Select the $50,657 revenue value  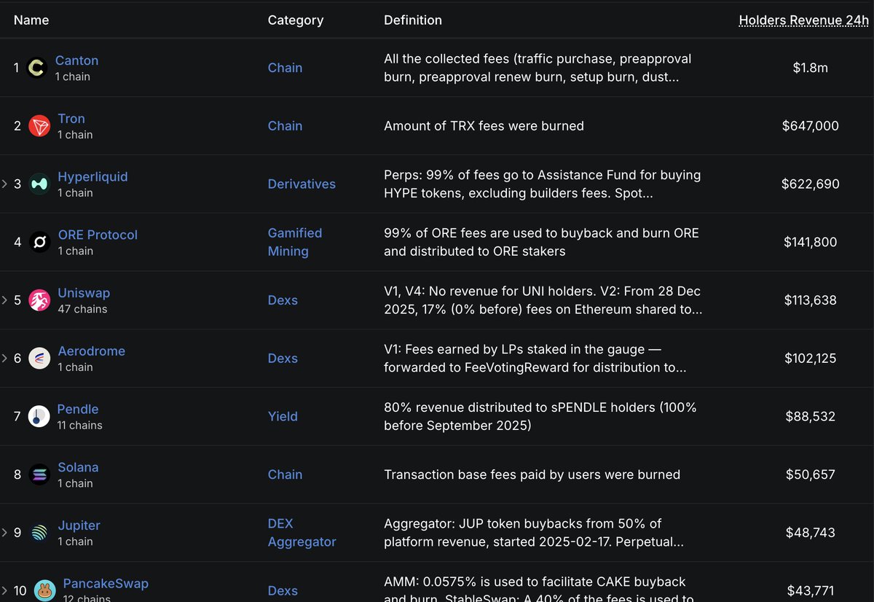point(811,474)
